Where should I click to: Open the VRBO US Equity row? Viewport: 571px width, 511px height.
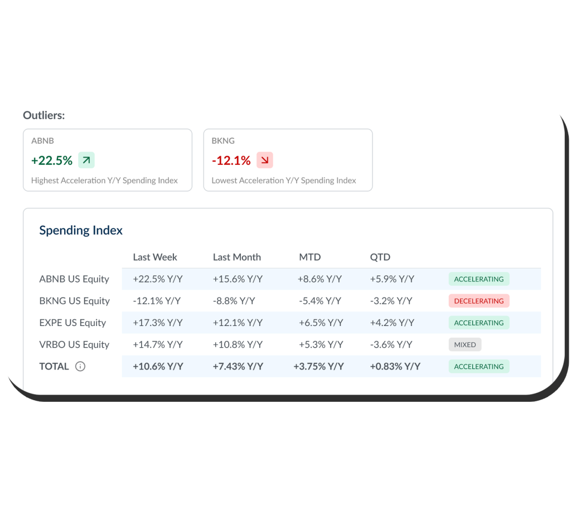pyautogui.click(x=74, y=344)
